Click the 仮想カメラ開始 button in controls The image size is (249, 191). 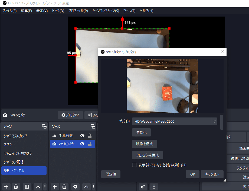point(238,159)
